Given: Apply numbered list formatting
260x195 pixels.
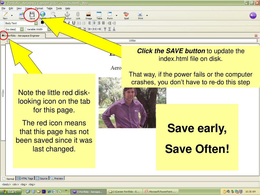Looking at the screenshot, I should tap(79, 23).
